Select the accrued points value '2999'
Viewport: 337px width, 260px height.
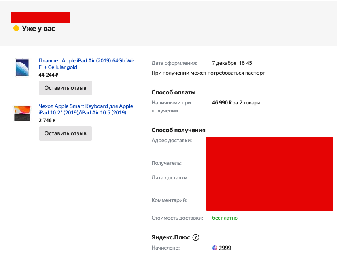pyautogui.click(x=225, y=248)
